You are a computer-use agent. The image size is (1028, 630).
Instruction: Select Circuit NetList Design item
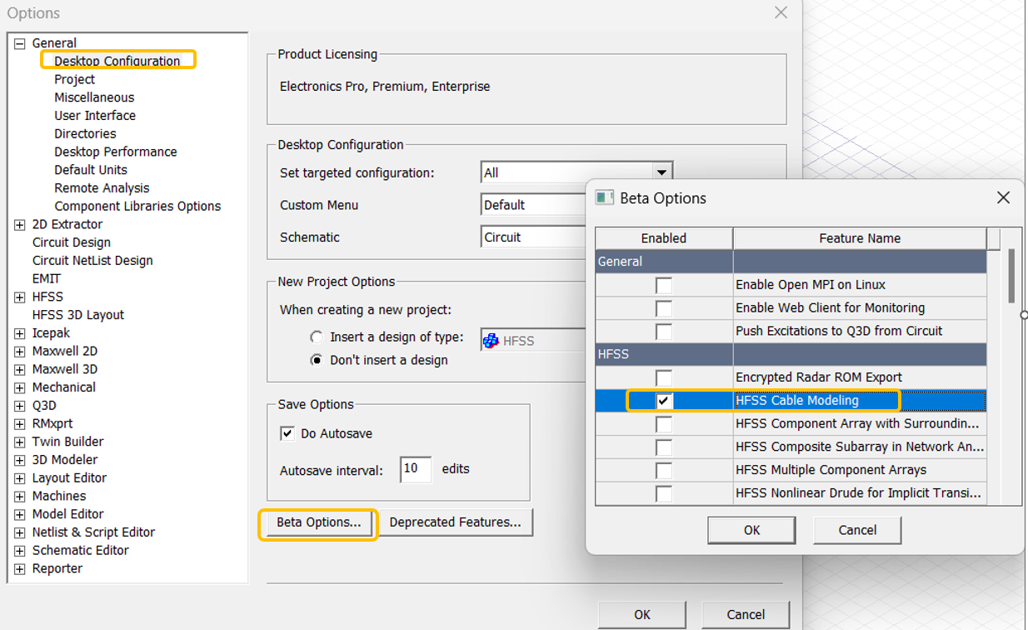coord(92,261)
